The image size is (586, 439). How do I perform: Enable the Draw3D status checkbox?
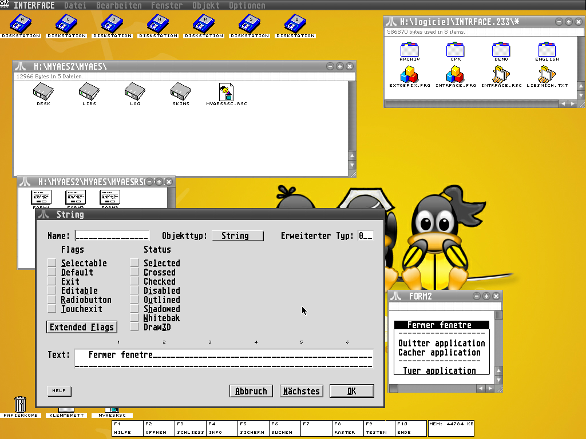(134, 327)
